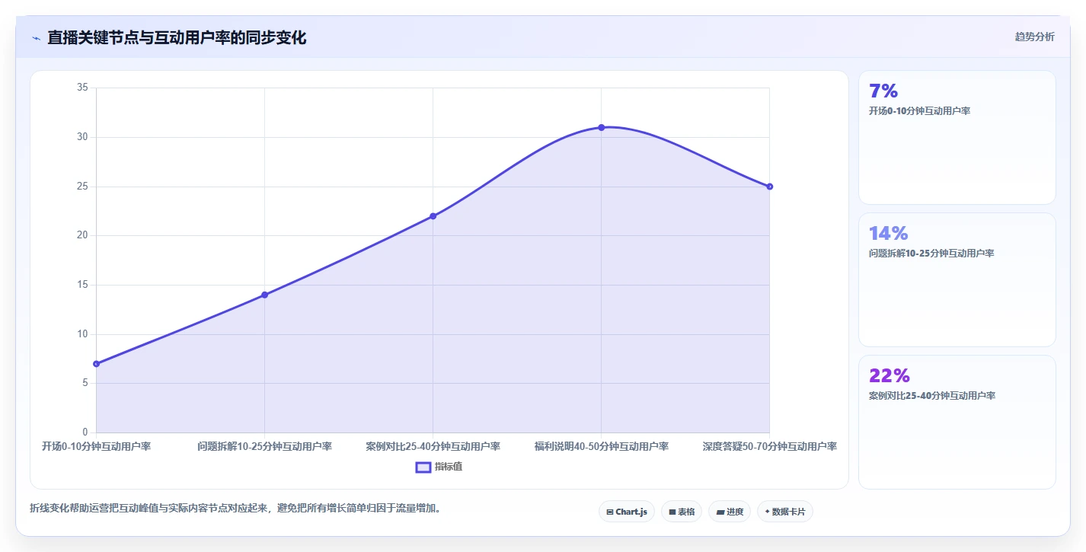1086x552 pixels.
Task: Select the Chart.js tag chip
Action: tap(627, 512)
